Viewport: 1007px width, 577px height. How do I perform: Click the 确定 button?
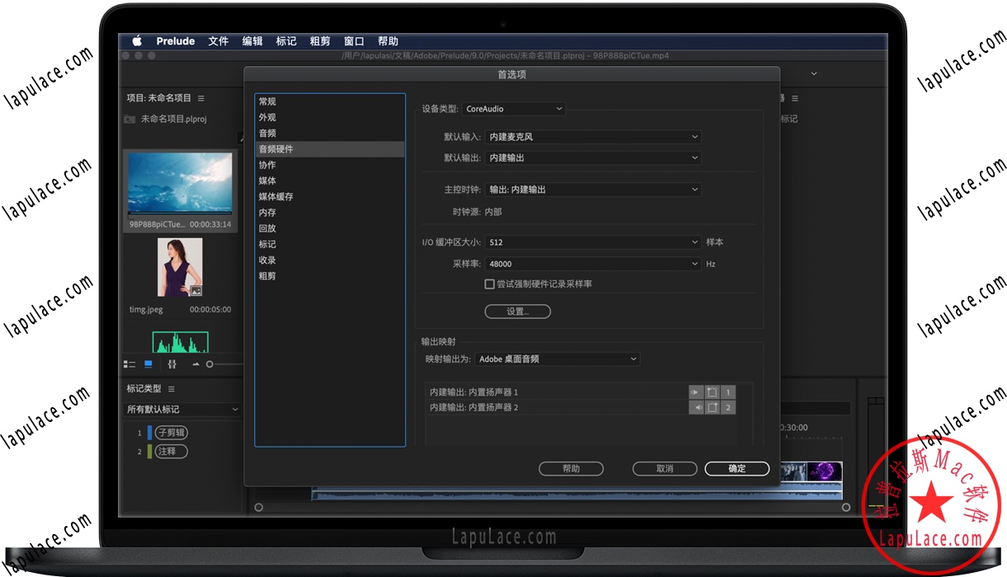click(x=736, y=468)
